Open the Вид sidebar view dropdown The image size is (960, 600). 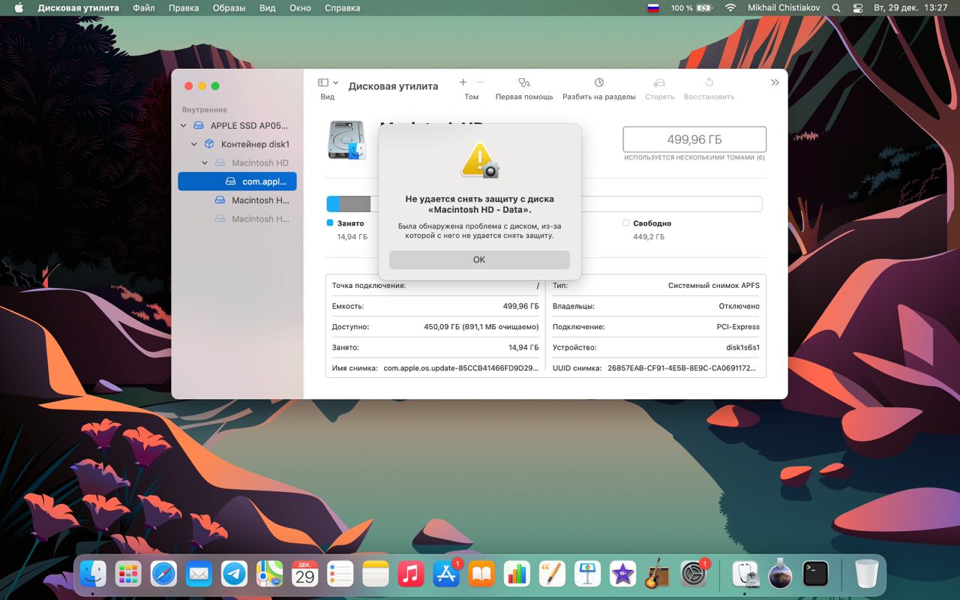tap(328, 82)
